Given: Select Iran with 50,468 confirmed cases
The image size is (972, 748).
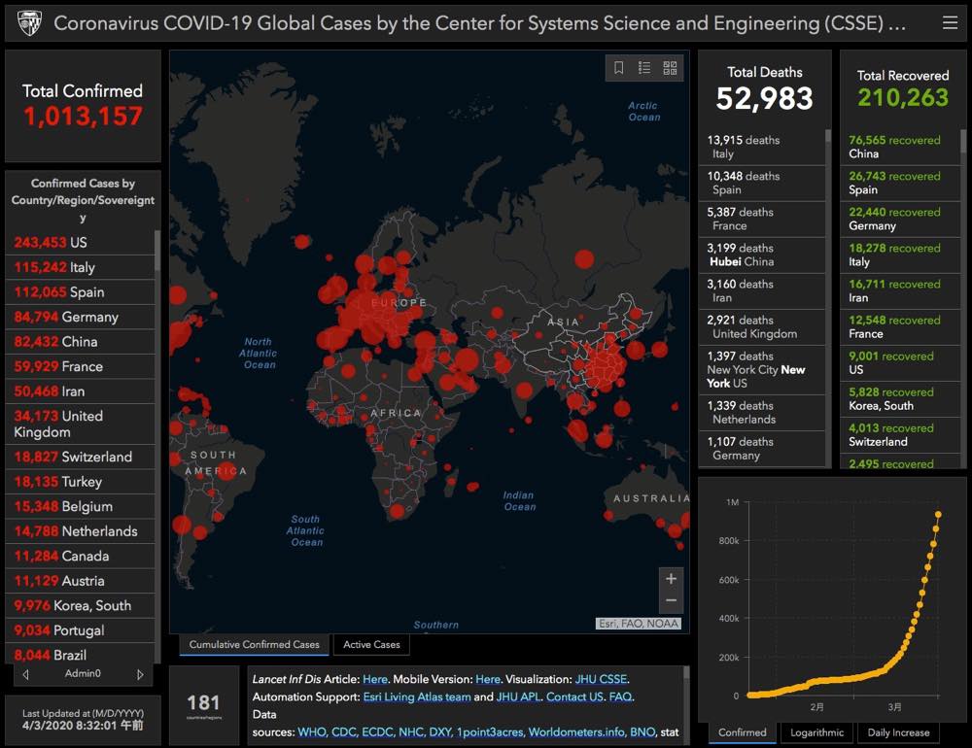Looking at the screenshot, I should point(80,391).
